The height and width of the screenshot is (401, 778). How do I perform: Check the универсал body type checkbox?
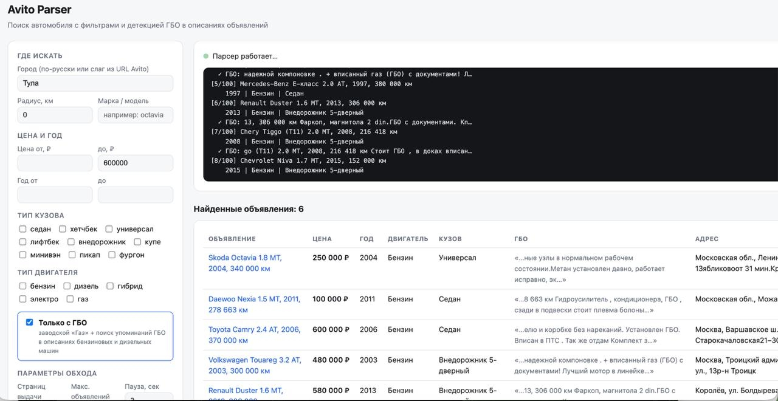[x=109, y=229]
